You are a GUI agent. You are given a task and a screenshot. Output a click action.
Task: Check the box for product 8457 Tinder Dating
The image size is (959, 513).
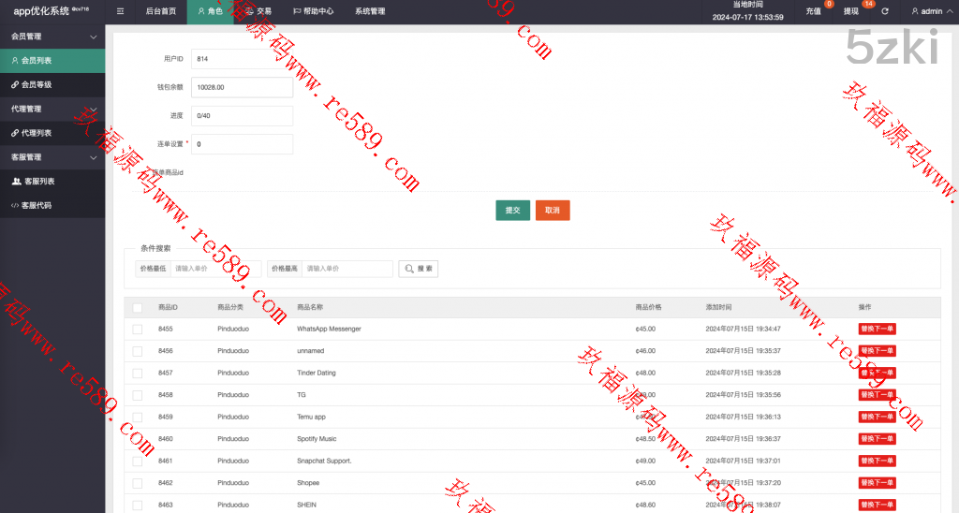click(138, 373)
